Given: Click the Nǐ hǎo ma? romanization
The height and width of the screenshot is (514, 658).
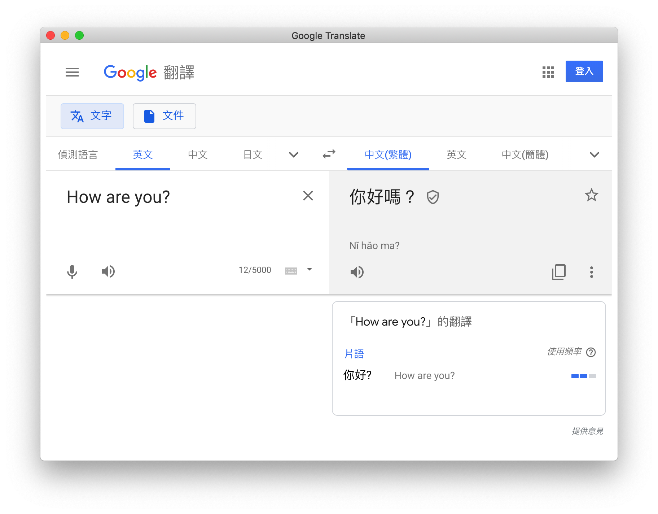Looking at the screenshot, I should [x=374, y=245].
